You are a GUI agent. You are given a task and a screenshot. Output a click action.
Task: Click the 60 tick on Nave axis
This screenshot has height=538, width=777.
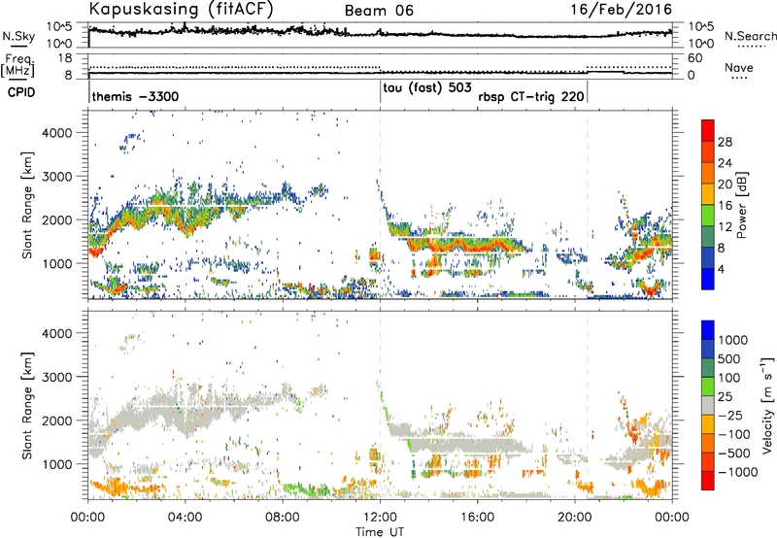click(694, 58)
